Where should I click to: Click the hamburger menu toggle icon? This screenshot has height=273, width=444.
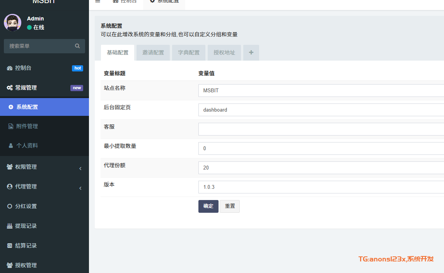tap(97, 2)
